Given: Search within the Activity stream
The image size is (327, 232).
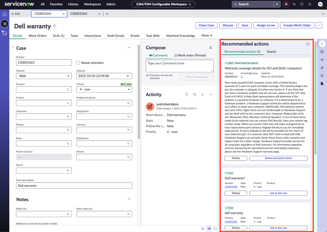Looking at the screenshot, I should 194,94.
